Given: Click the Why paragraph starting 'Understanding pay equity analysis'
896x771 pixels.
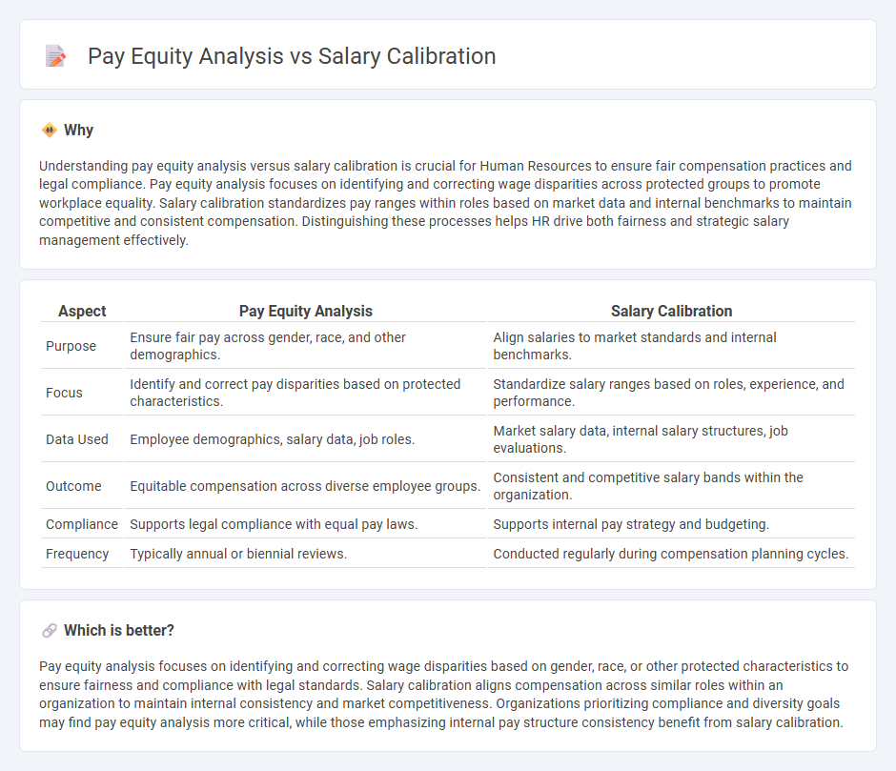Looking at the screenshot, I should [x=446, y=203].
